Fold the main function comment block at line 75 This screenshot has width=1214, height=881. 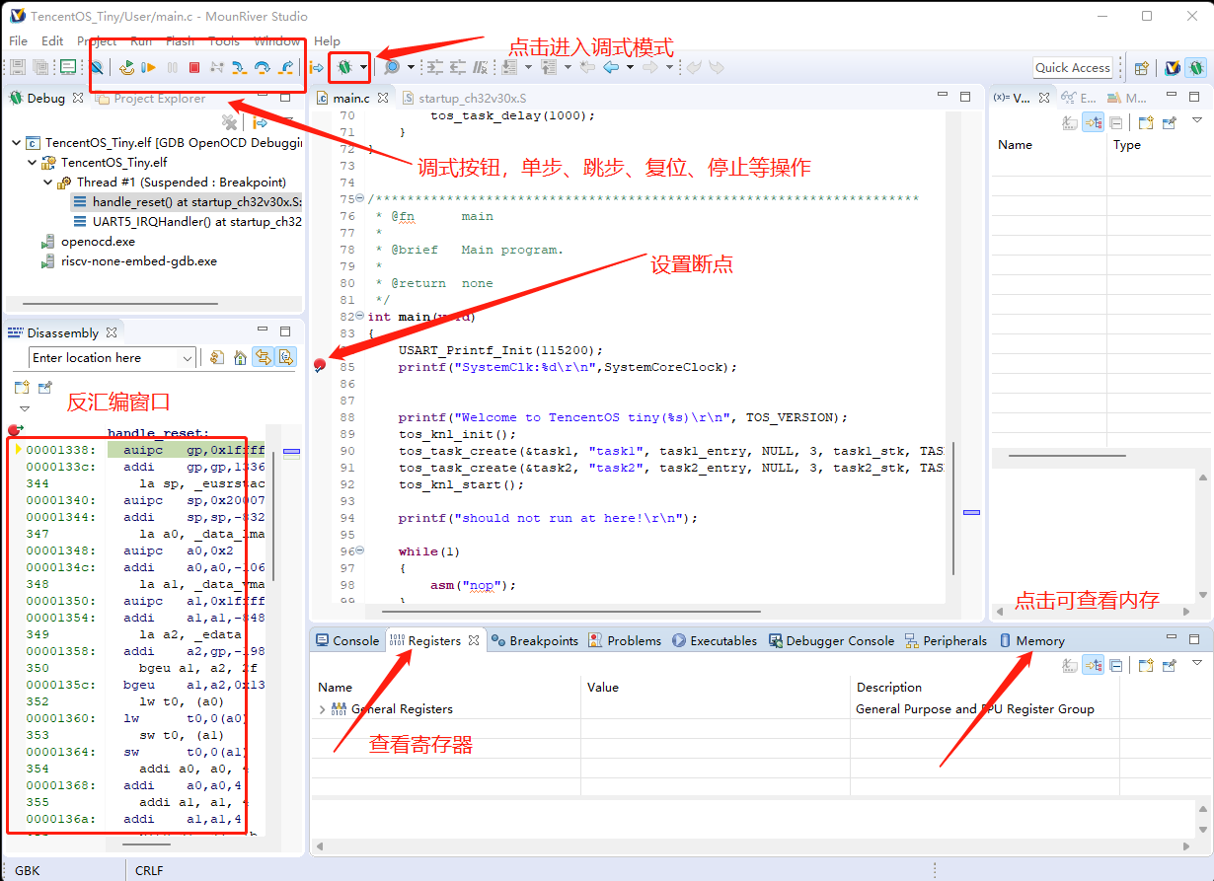click(360, 199)
